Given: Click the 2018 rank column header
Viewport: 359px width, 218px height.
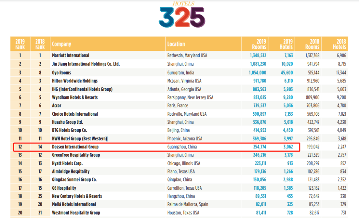Looking at the screenshot, I should (x=40, y=44).
